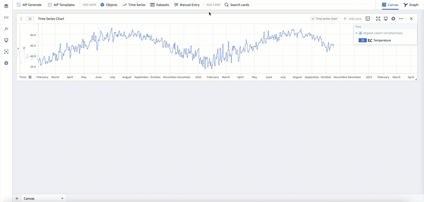The width and height of the screenshot is (424, 202).
Task: Click the presentation icon in left sidebar
Action: coord(6,40)
